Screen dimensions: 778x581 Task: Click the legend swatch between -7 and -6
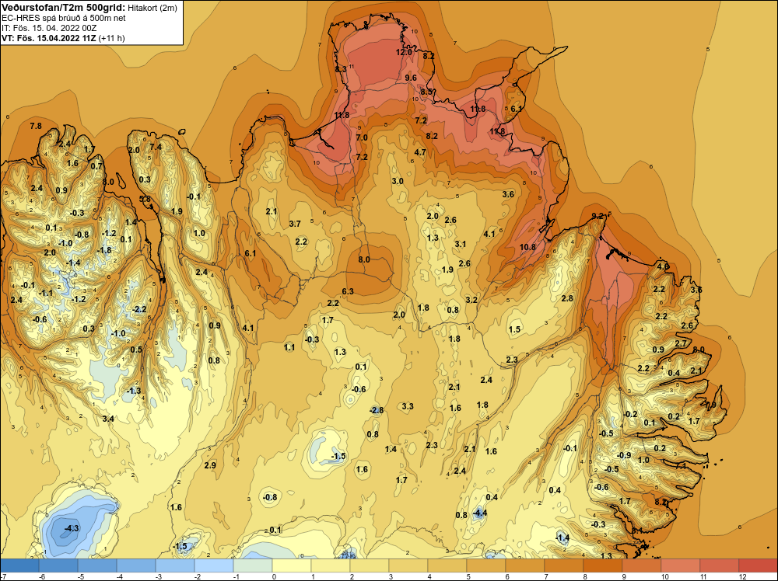[x=19, y=565]
